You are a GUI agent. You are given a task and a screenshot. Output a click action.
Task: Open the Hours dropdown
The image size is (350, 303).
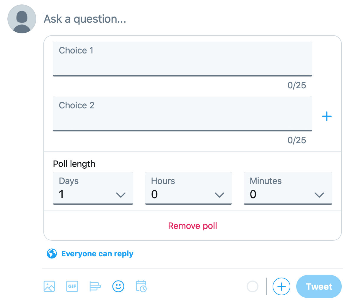pyautogui.click(x=188, y=188)
